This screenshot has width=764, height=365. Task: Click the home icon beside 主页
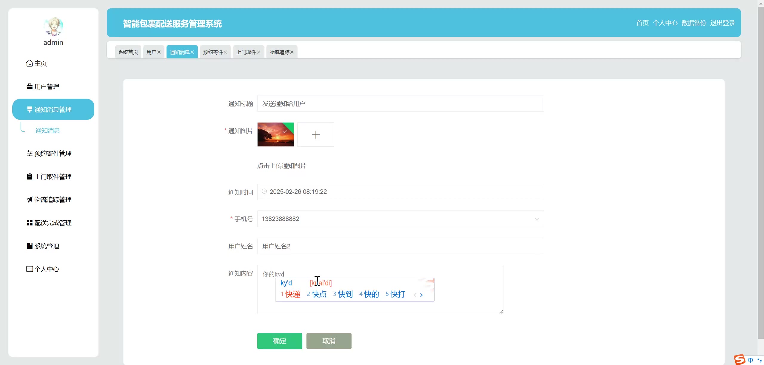coord(29,63)
